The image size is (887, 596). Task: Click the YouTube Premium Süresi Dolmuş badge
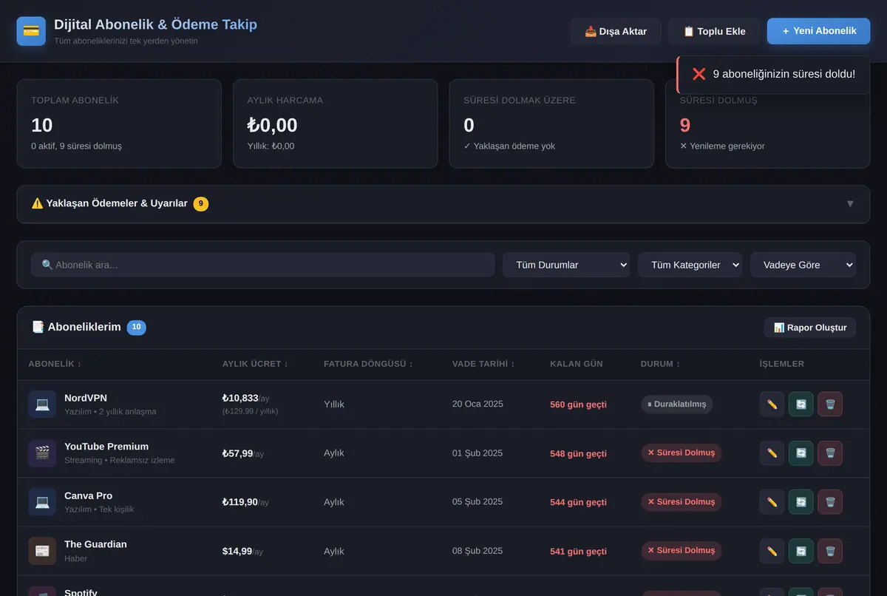coord(682,453)
